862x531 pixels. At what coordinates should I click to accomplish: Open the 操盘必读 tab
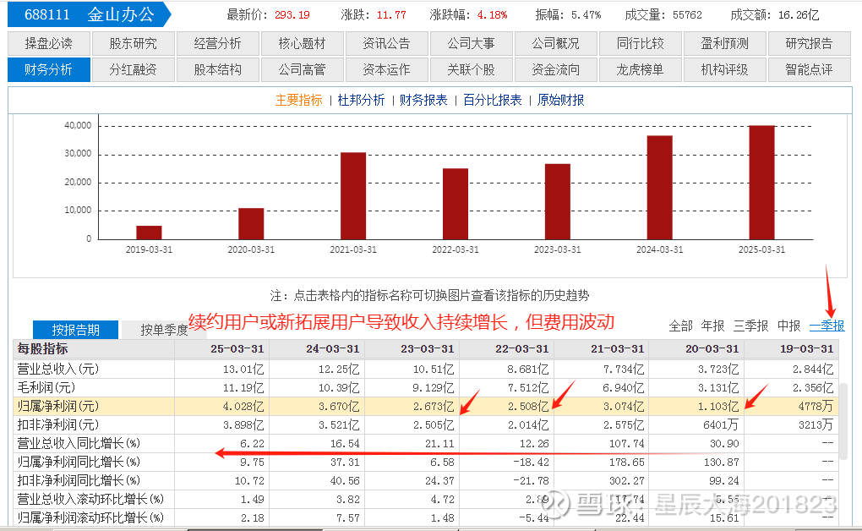click(49, 43)
